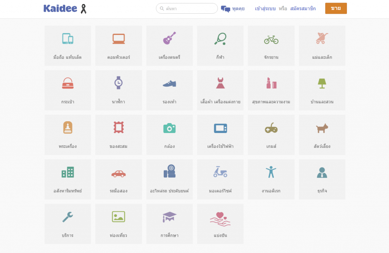Open the อสังหาริมทรัพย์ real estate tile
Screen dimensions: 389x253
tap(68, 179)
